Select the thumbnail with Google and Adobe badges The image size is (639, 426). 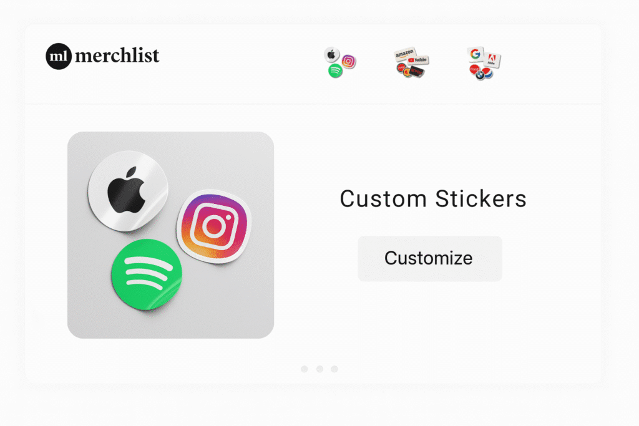pyautogui.click(x=484, y=63)
